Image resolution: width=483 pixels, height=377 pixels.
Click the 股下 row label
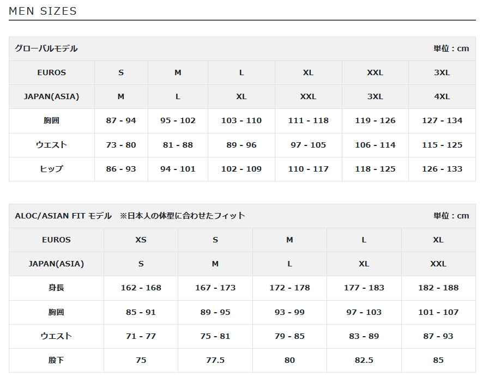coord(56,360)
